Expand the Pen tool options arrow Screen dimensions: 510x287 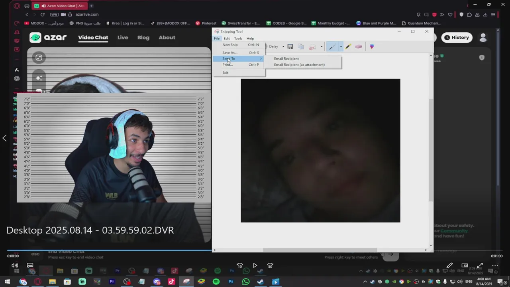click(341, 47)
